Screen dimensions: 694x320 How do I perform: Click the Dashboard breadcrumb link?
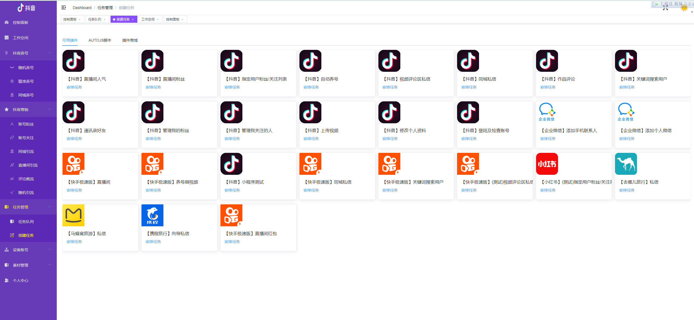click(82, 8)
